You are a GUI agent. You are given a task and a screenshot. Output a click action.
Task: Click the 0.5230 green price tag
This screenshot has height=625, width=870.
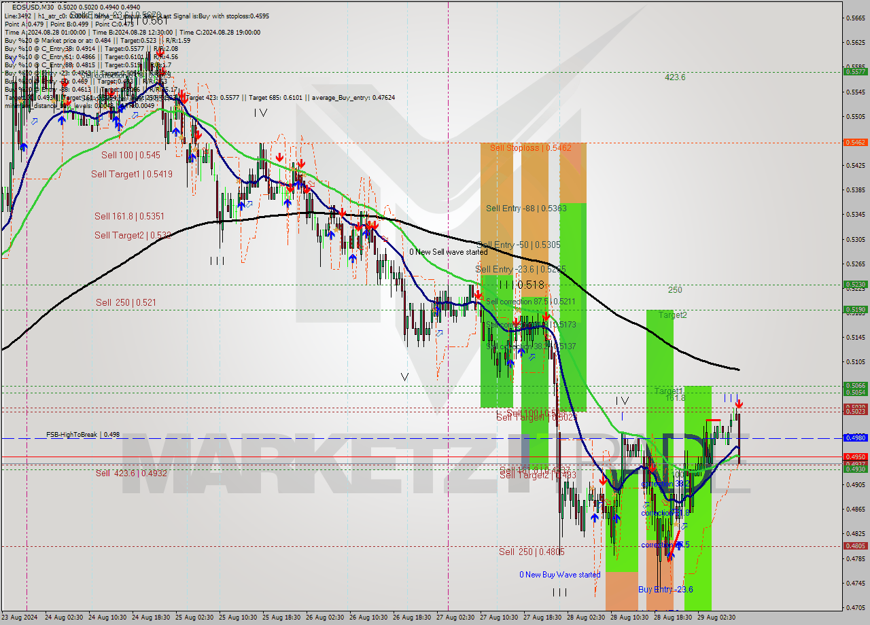(x=854, y=285)
